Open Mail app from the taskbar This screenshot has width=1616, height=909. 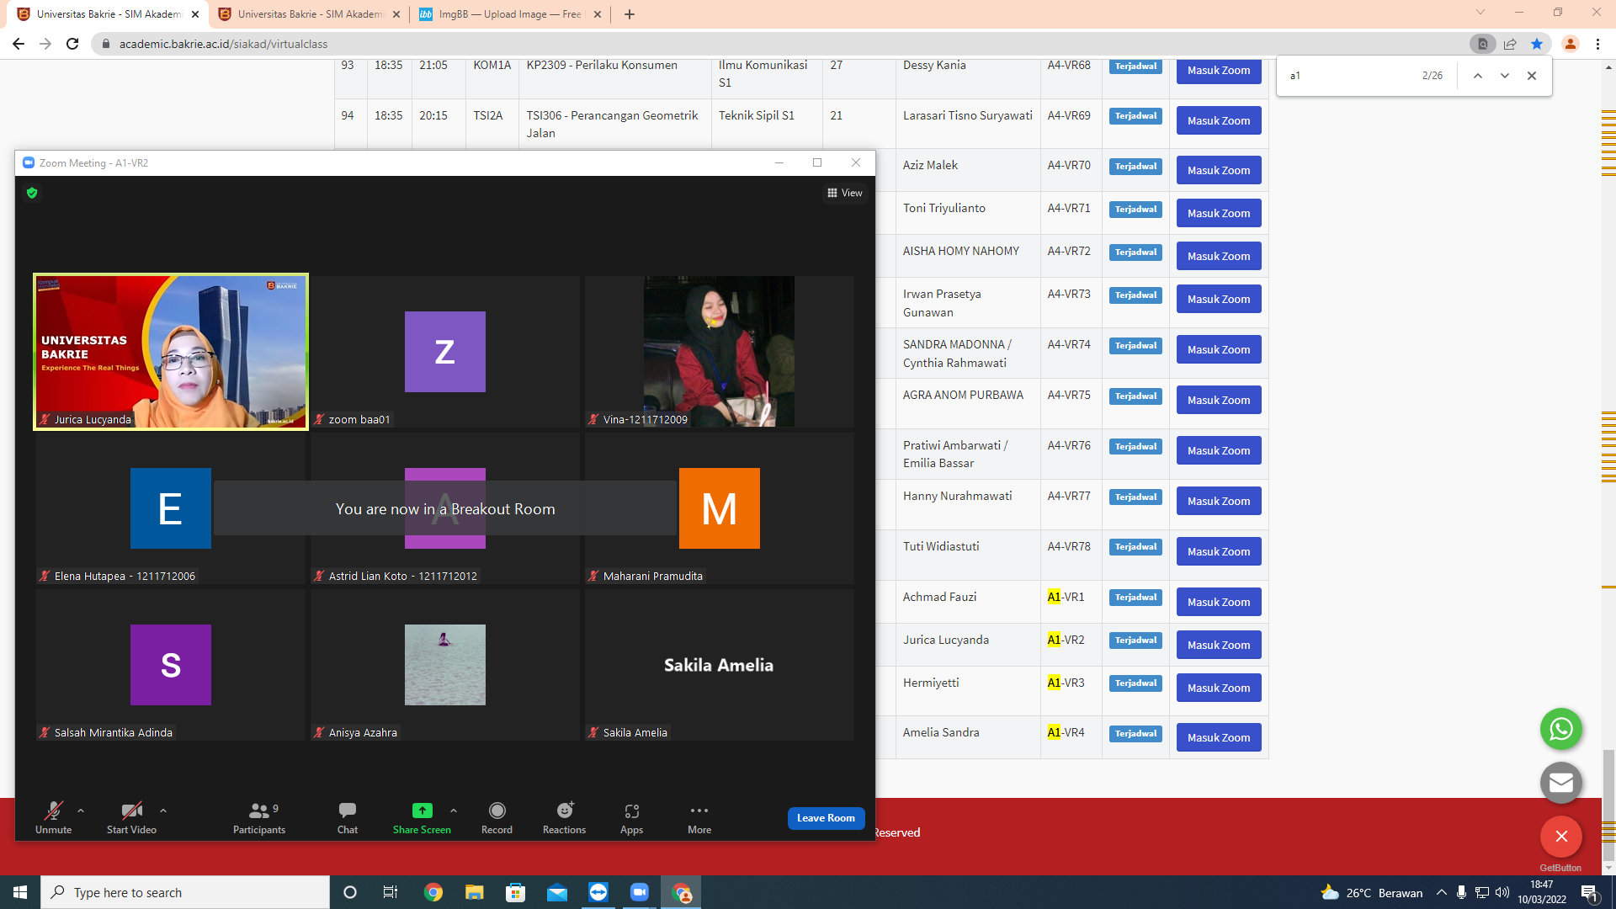point(557,892)
